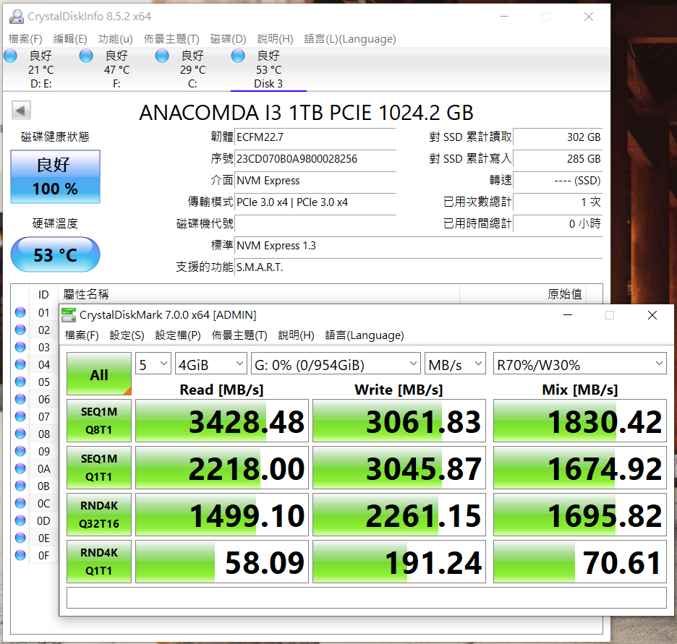The height and width of the screenshot is (644, 677).
Task: Run RND4K Q1T1 benchmark test
Action: 99,562
